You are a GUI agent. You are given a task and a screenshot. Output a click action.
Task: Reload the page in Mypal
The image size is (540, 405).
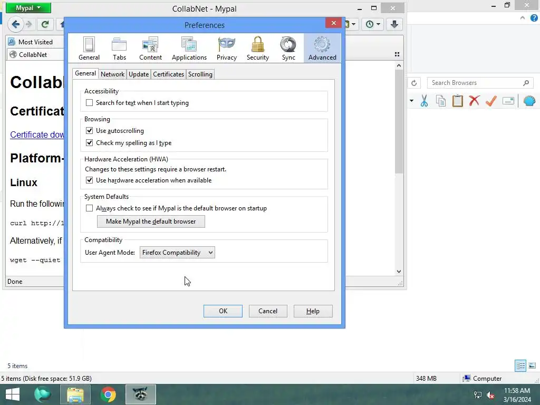pyautogui.click(x=45, y=24)
